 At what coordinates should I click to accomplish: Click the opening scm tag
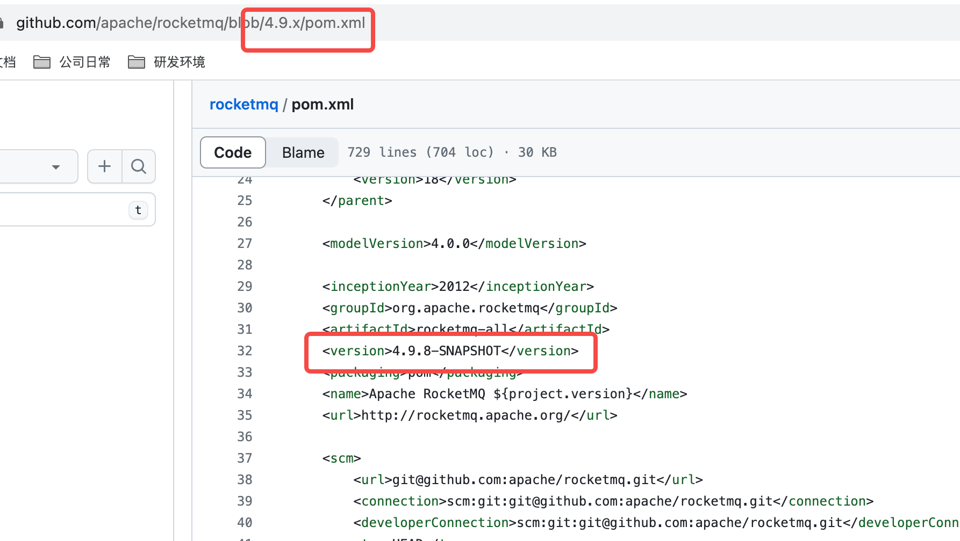pyautogui.click(x=342, y=458)
